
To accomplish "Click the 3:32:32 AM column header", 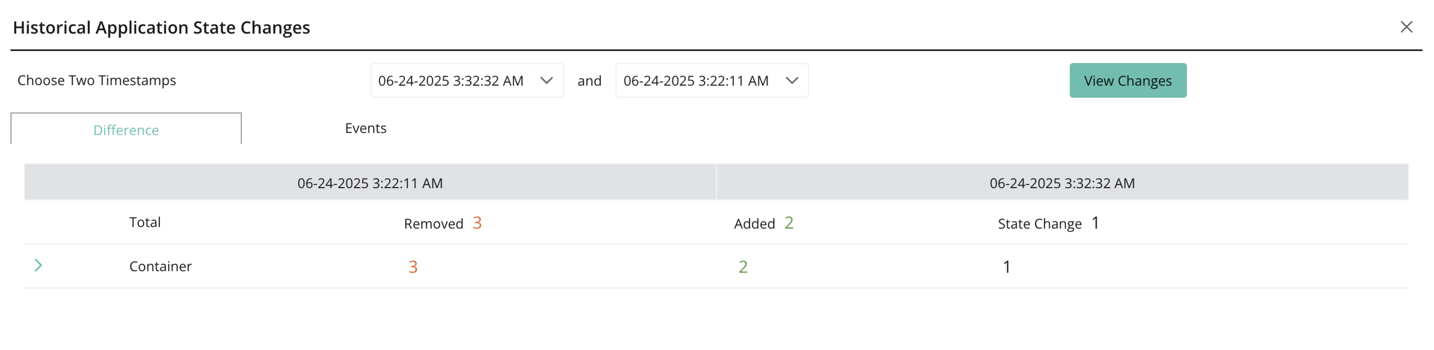I will pos(1062,183).
